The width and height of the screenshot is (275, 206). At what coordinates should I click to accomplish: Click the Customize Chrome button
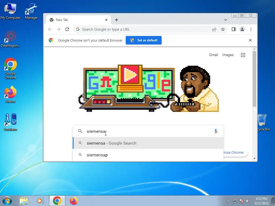[x=236, y=152]
